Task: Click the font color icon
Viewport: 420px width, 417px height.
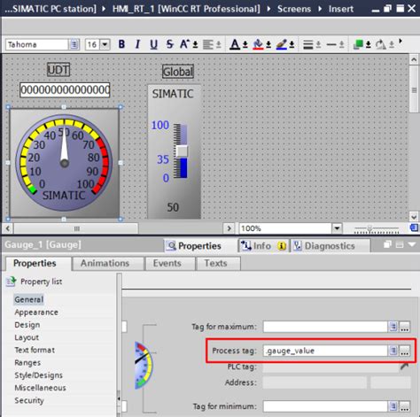Action: [235, 44]
